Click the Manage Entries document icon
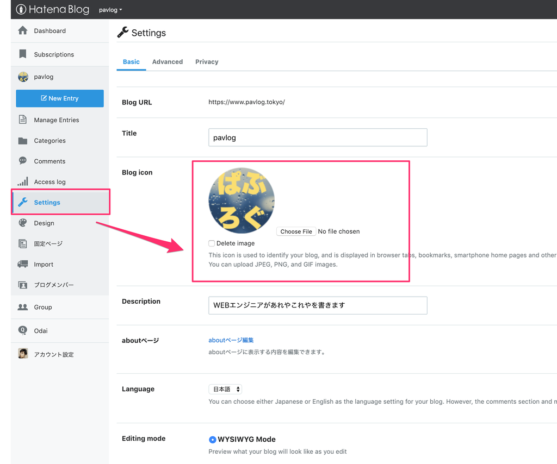 [23, 120]
